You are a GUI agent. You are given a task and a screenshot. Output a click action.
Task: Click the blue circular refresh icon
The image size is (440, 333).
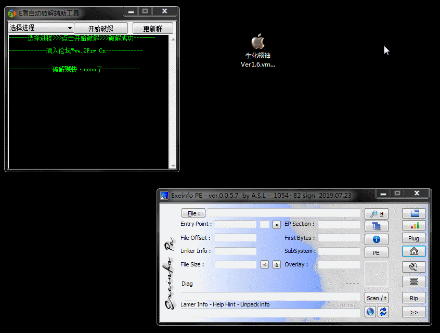click(x=383, y=311)
